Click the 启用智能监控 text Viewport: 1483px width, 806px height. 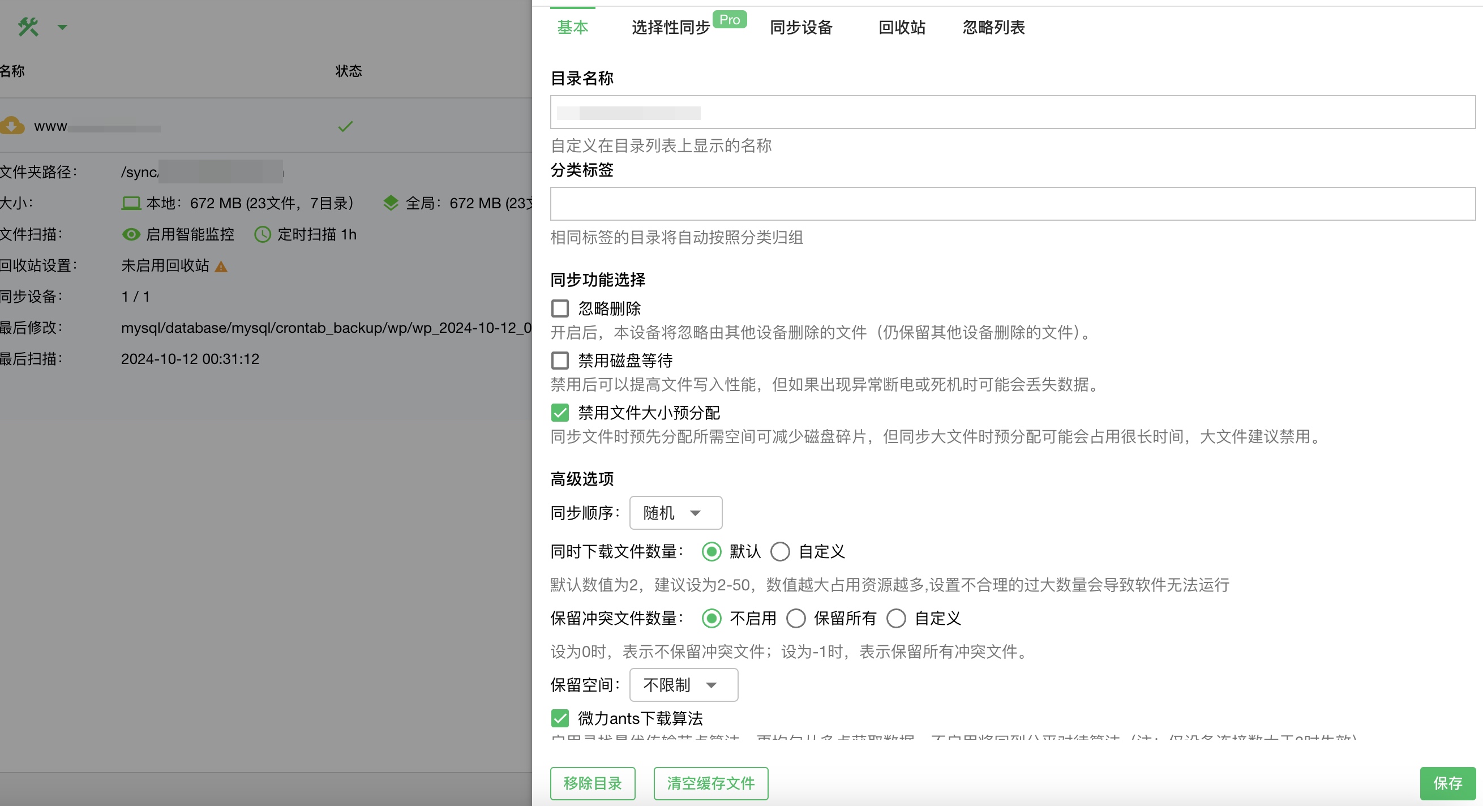[x=190, y=234]
